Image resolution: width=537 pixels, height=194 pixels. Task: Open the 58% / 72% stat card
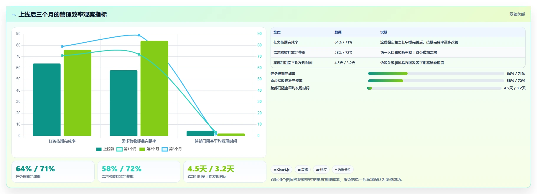coord(139,172)
